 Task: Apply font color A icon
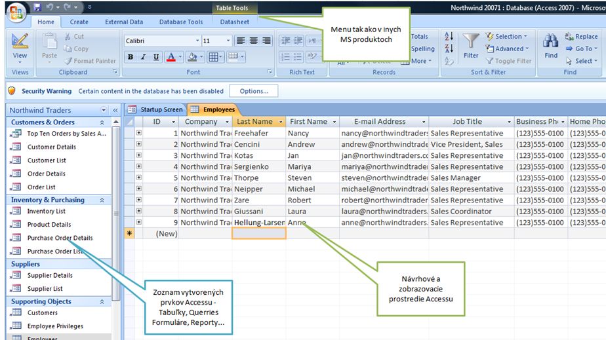click(x=171, y=57)
